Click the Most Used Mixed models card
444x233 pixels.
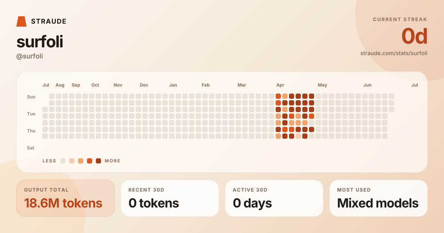tap(379, 198)
